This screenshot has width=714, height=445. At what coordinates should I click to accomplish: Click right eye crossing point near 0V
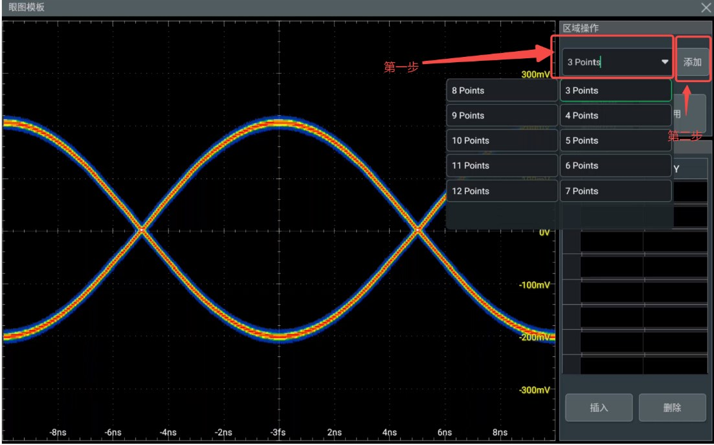418,231
